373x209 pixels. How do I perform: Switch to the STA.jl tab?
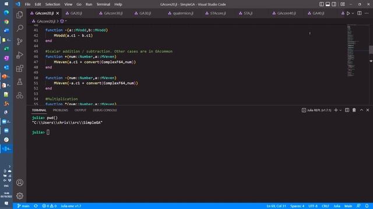click(x=248, y=13)
